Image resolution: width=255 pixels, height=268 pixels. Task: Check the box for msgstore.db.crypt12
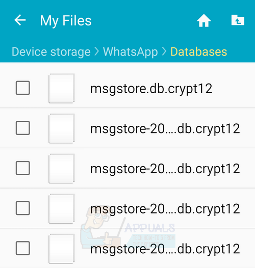[x=23, y=88]
